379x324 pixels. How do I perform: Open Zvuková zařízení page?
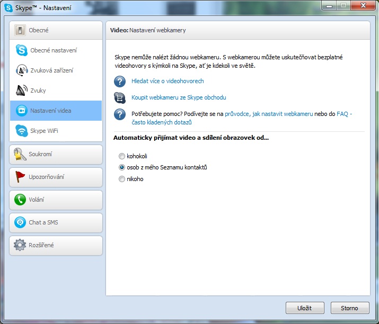point(56,70)
